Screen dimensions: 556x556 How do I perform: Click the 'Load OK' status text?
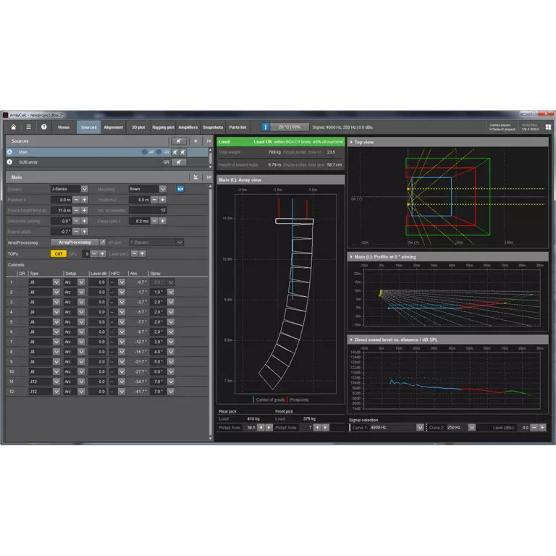click(263, 142)
